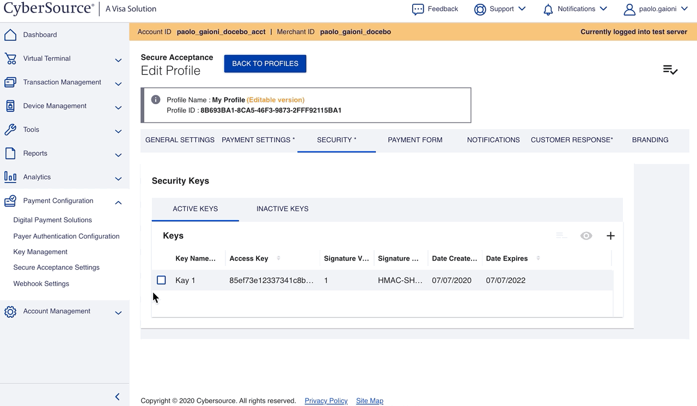Click the checklist icon at top right
This screenshot has width=697, height=406.
coord(670,70)
